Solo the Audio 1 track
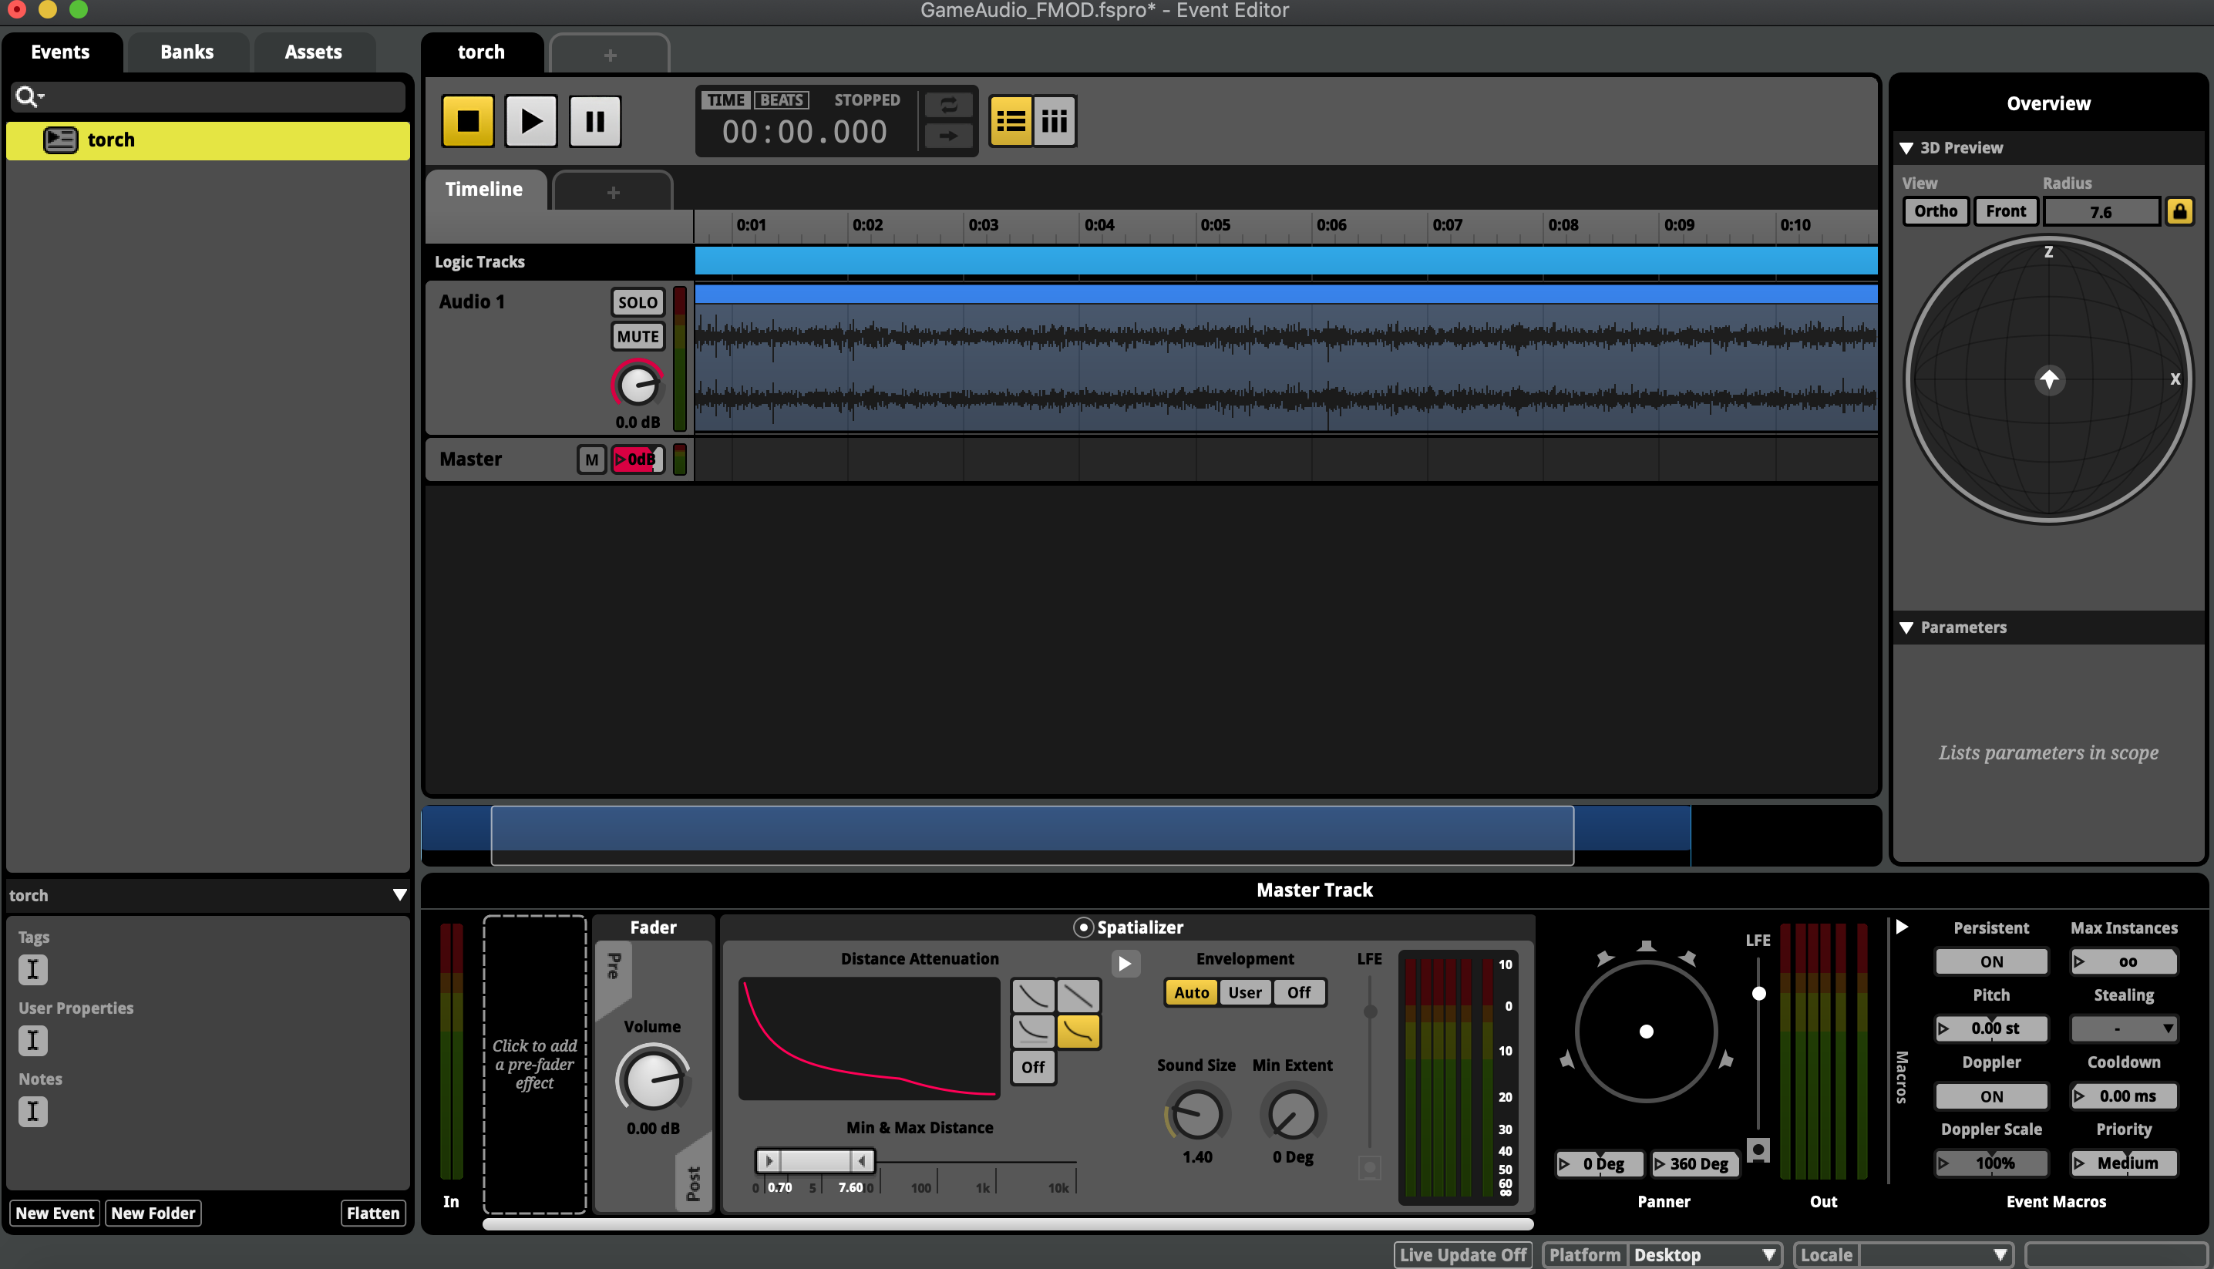Viewport: 2214px width, 1269px height. click(637, 302)
